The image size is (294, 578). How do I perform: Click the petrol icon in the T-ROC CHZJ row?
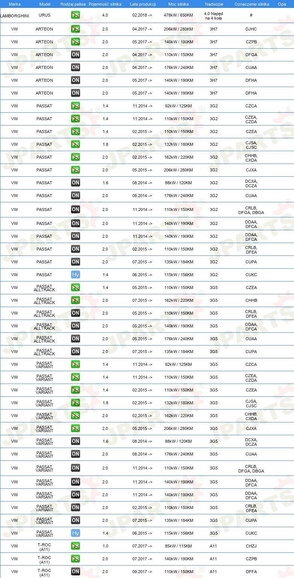point(76,546)
